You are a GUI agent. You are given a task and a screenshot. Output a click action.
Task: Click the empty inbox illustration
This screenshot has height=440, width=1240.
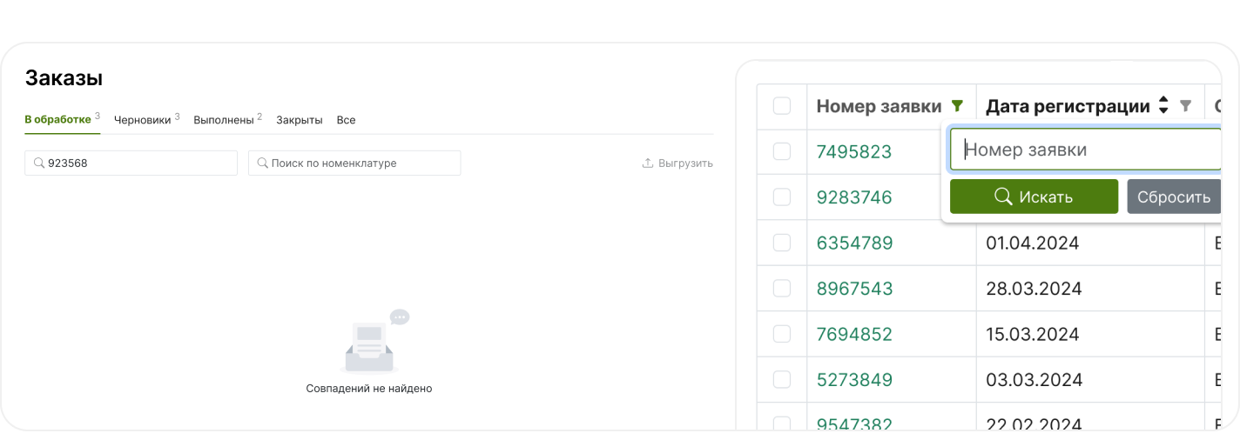pyautogui.click(x=370, y=345)
